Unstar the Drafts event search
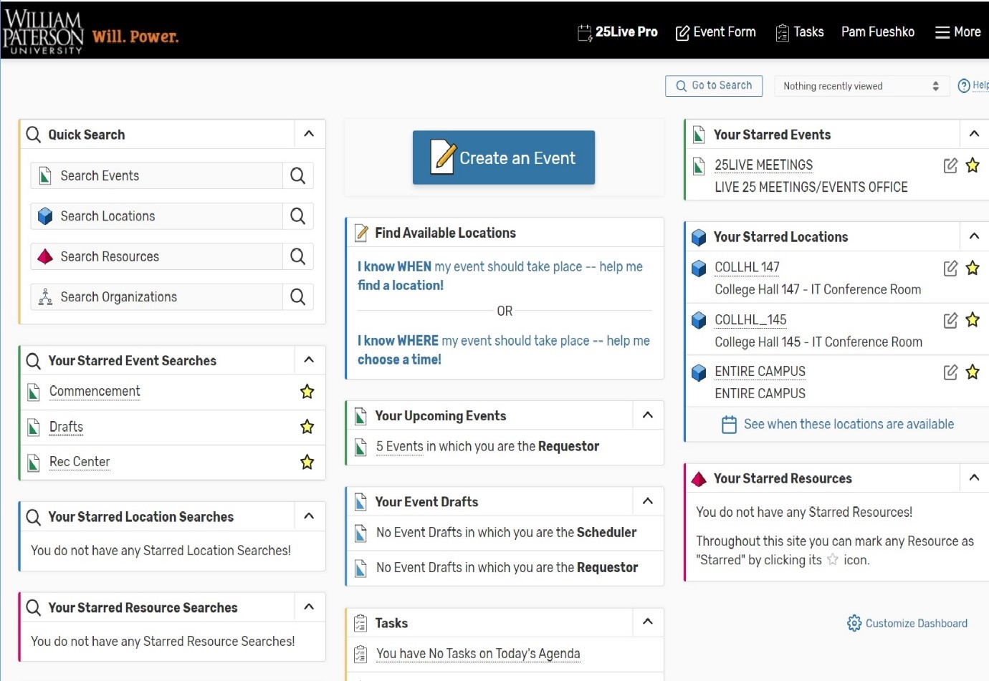The height and width of the screenshot is (681, 989). click(307, 427)
